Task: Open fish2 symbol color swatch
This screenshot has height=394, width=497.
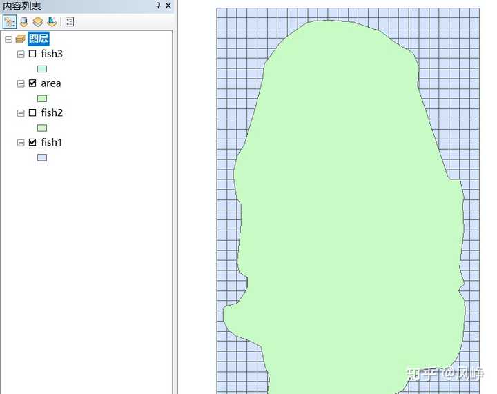Action: (x=42, y=128)
